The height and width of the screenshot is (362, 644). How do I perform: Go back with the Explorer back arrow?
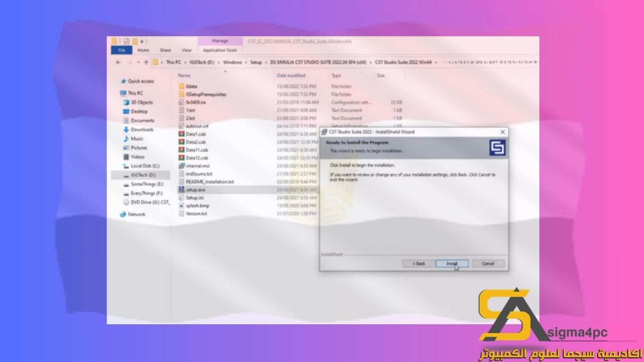point(118,62)
